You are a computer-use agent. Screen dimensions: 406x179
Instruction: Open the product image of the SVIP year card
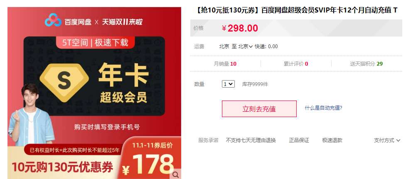click(94, 93)
